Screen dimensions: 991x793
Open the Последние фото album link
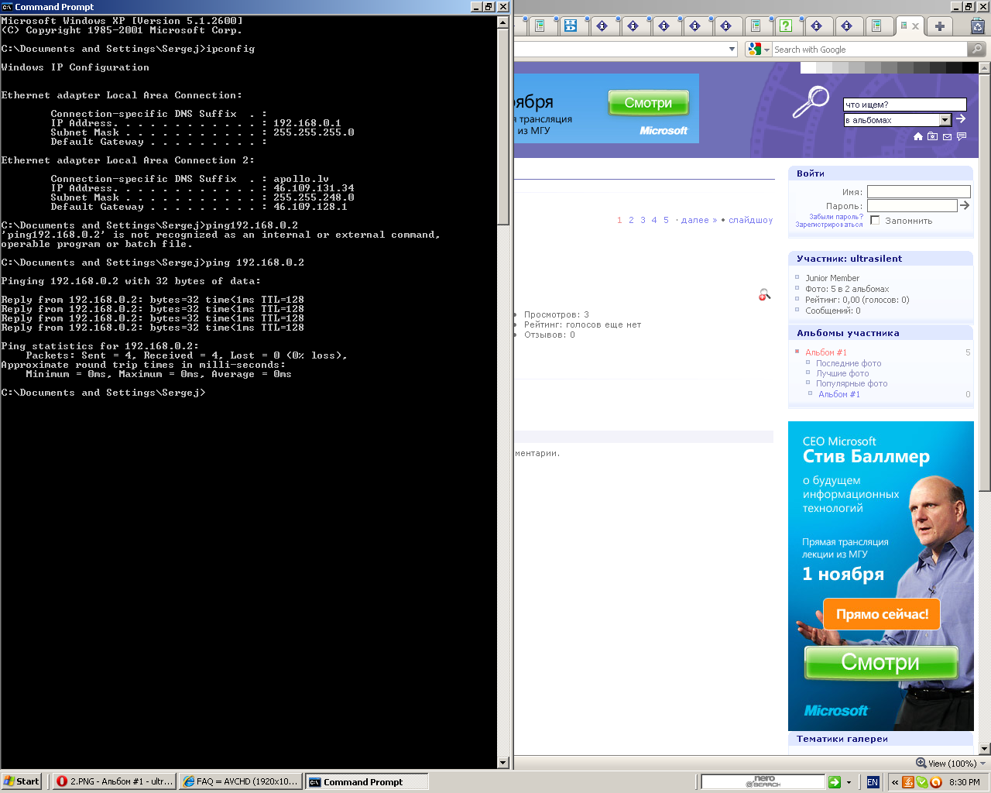[x=849, y=363]
